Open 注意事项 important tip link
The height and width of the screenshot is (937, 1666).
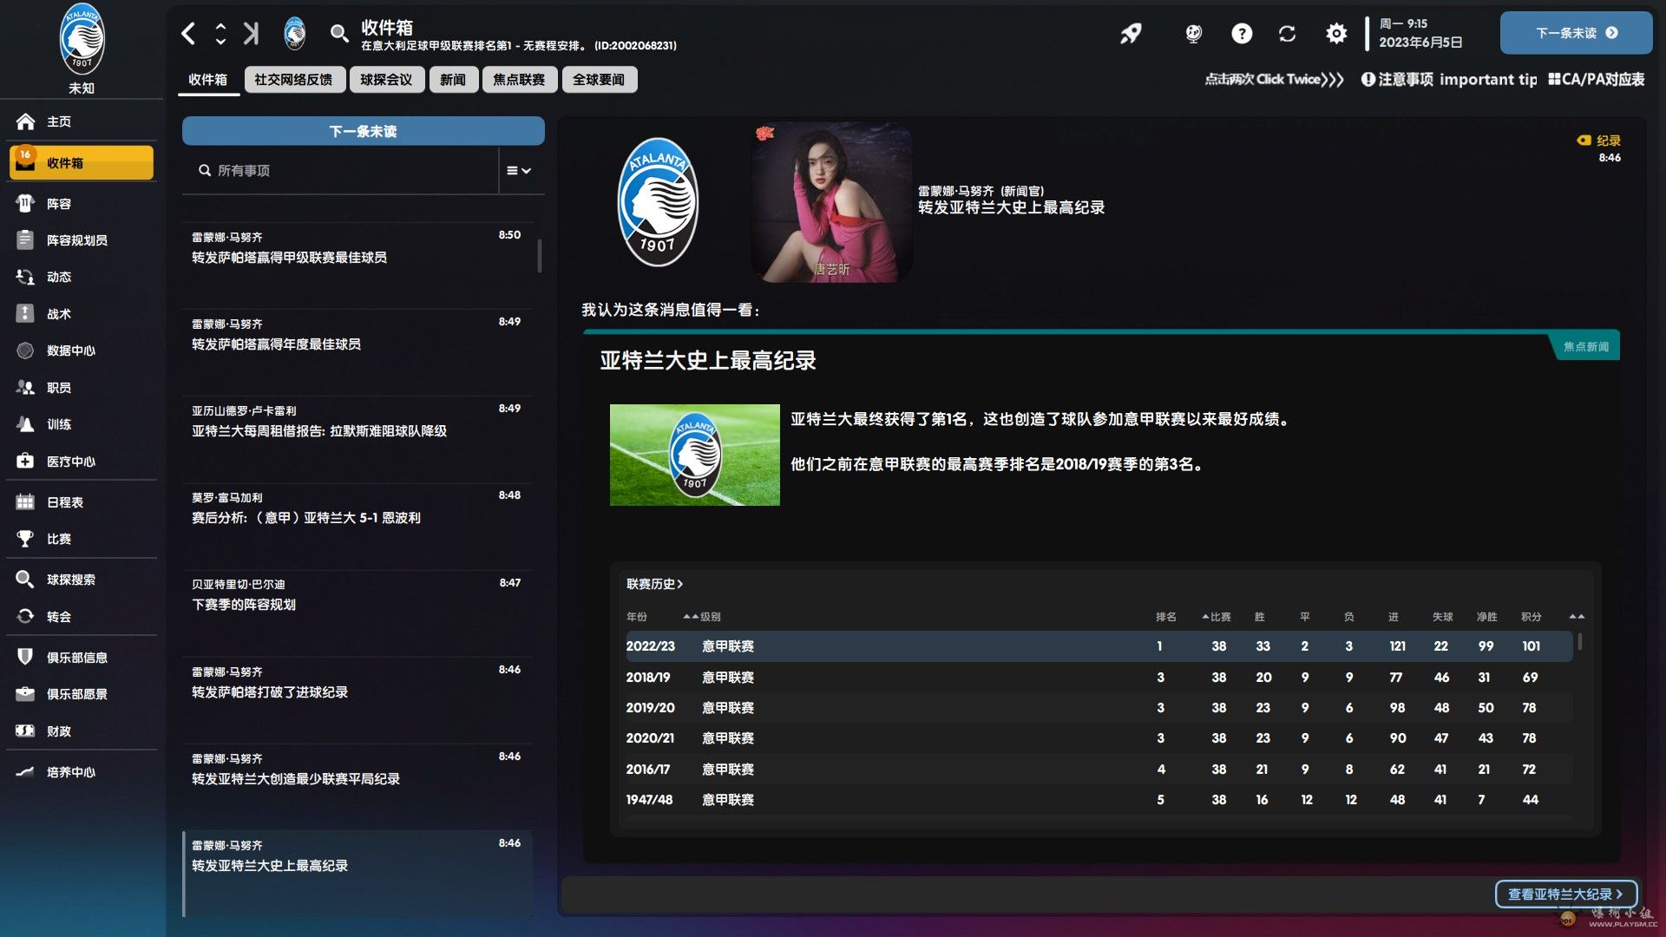[x=1449, y=80]
